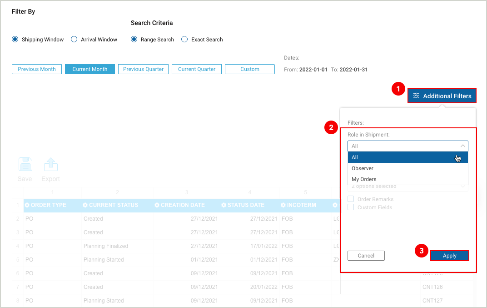Select column number 5 header
Screen dimensions: 487x308
pos(305,192)
